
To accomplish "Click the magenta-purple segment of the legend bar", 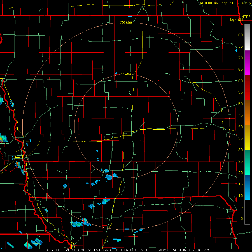I will 247,63.
